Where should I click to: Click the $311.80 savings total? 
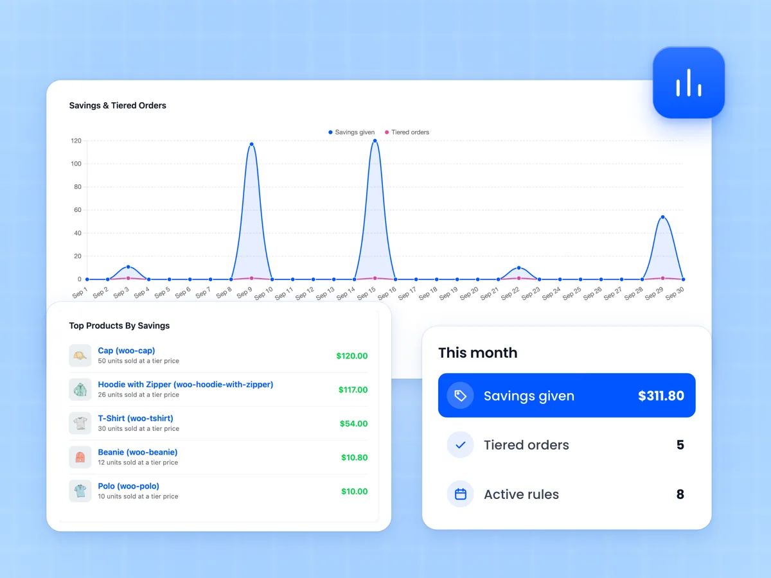pos(661,396)
